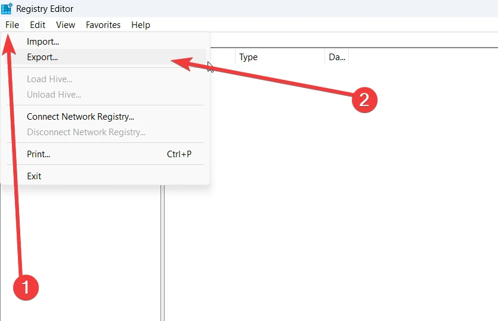498x321 pixels.
Task: Click the greyed-out Load Hive... entry
Action: (105, 79)
